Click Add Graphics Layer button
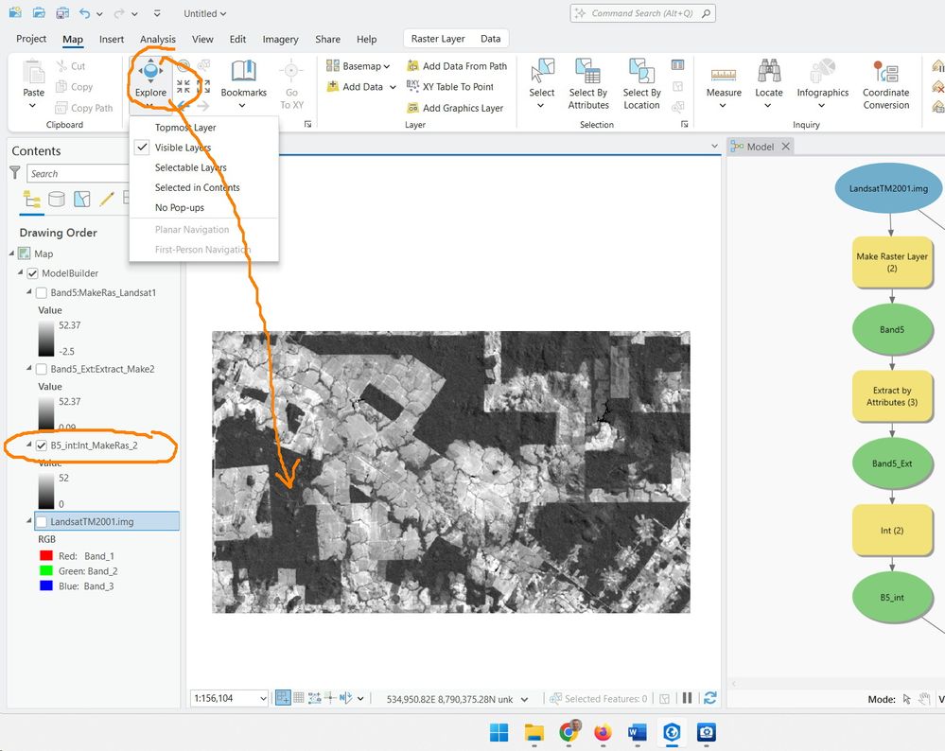The image size is (945, 751). coord(462,108)
